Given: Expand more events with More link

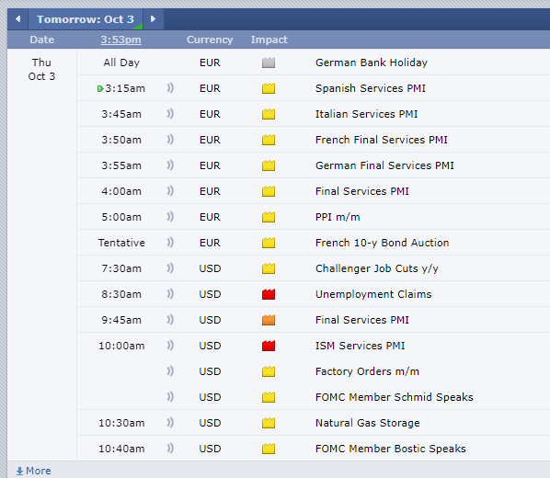Looking at the screenshot, I should click(x=34, y=471).
